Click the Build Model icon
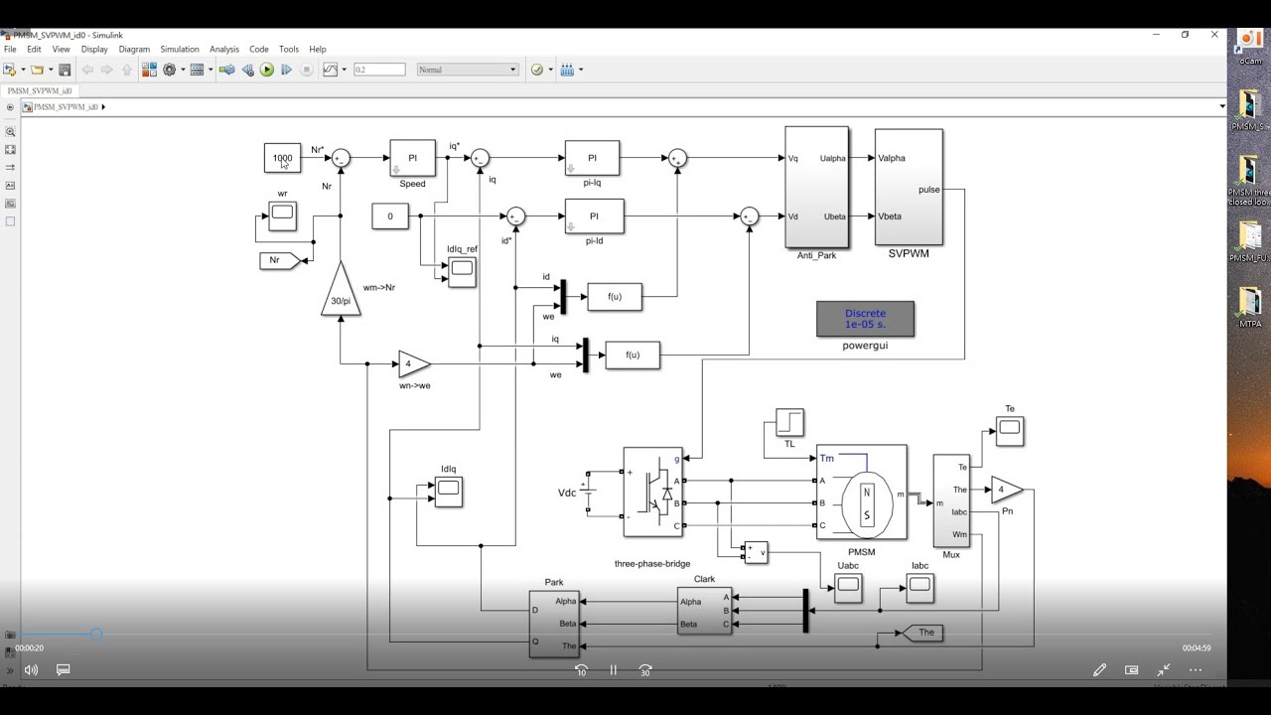 click(567, 70)
